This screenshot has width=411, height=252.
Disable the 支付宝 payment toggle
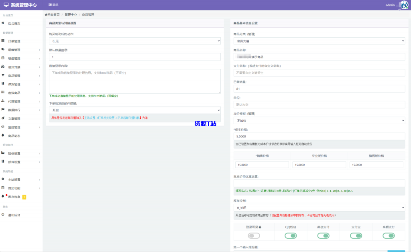coord(356,236)
